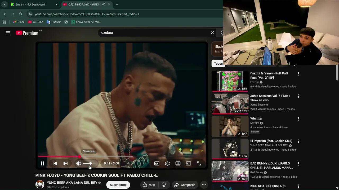Click the Fazzini channel name
Image resolution: width=339 pixels, height=190 pixels.
tap(254, 82)
